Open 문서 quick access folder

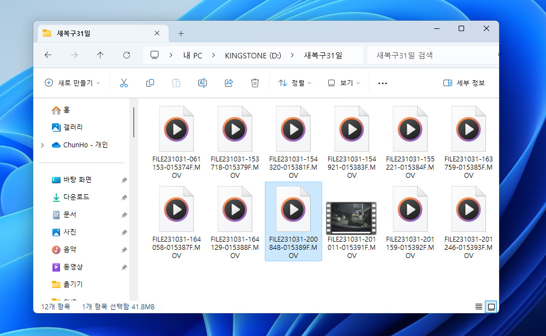pyautogui.click(x=64, y=214)
